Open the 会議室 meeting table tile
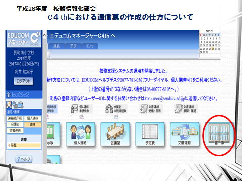 [115, 134]
